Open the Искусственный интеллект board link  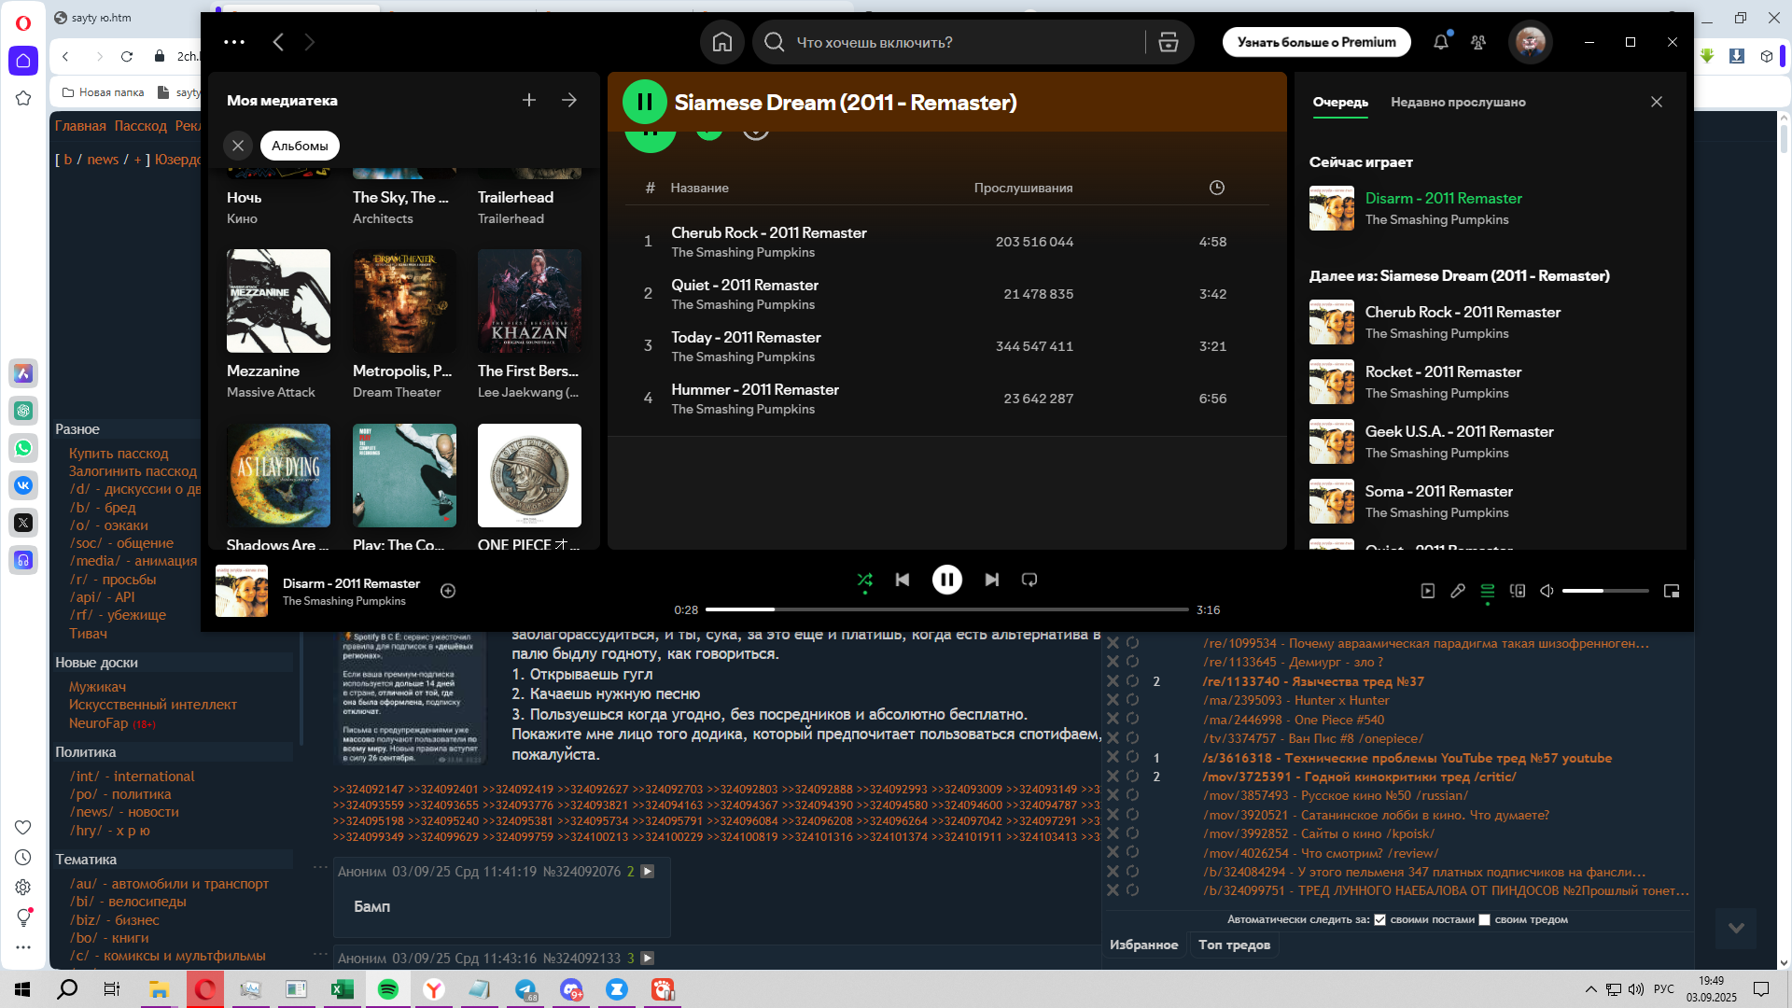pos(153,705)
